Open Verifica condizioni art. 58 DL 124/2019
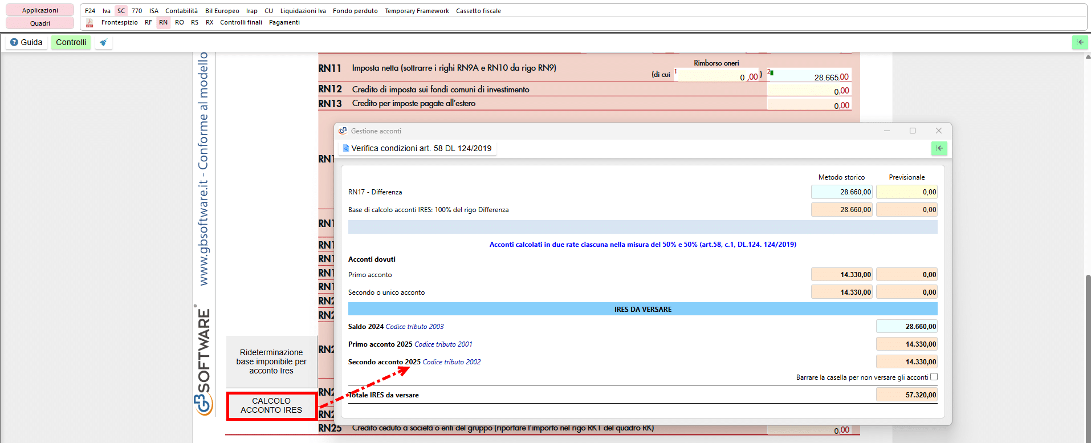 [417, 148]
